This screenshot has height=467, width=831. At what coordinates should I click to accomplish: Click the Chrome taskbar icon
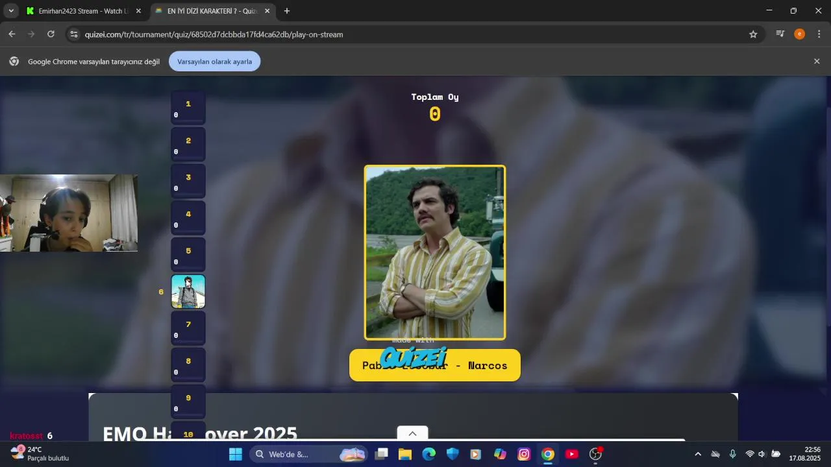click(x=548, y=454)
